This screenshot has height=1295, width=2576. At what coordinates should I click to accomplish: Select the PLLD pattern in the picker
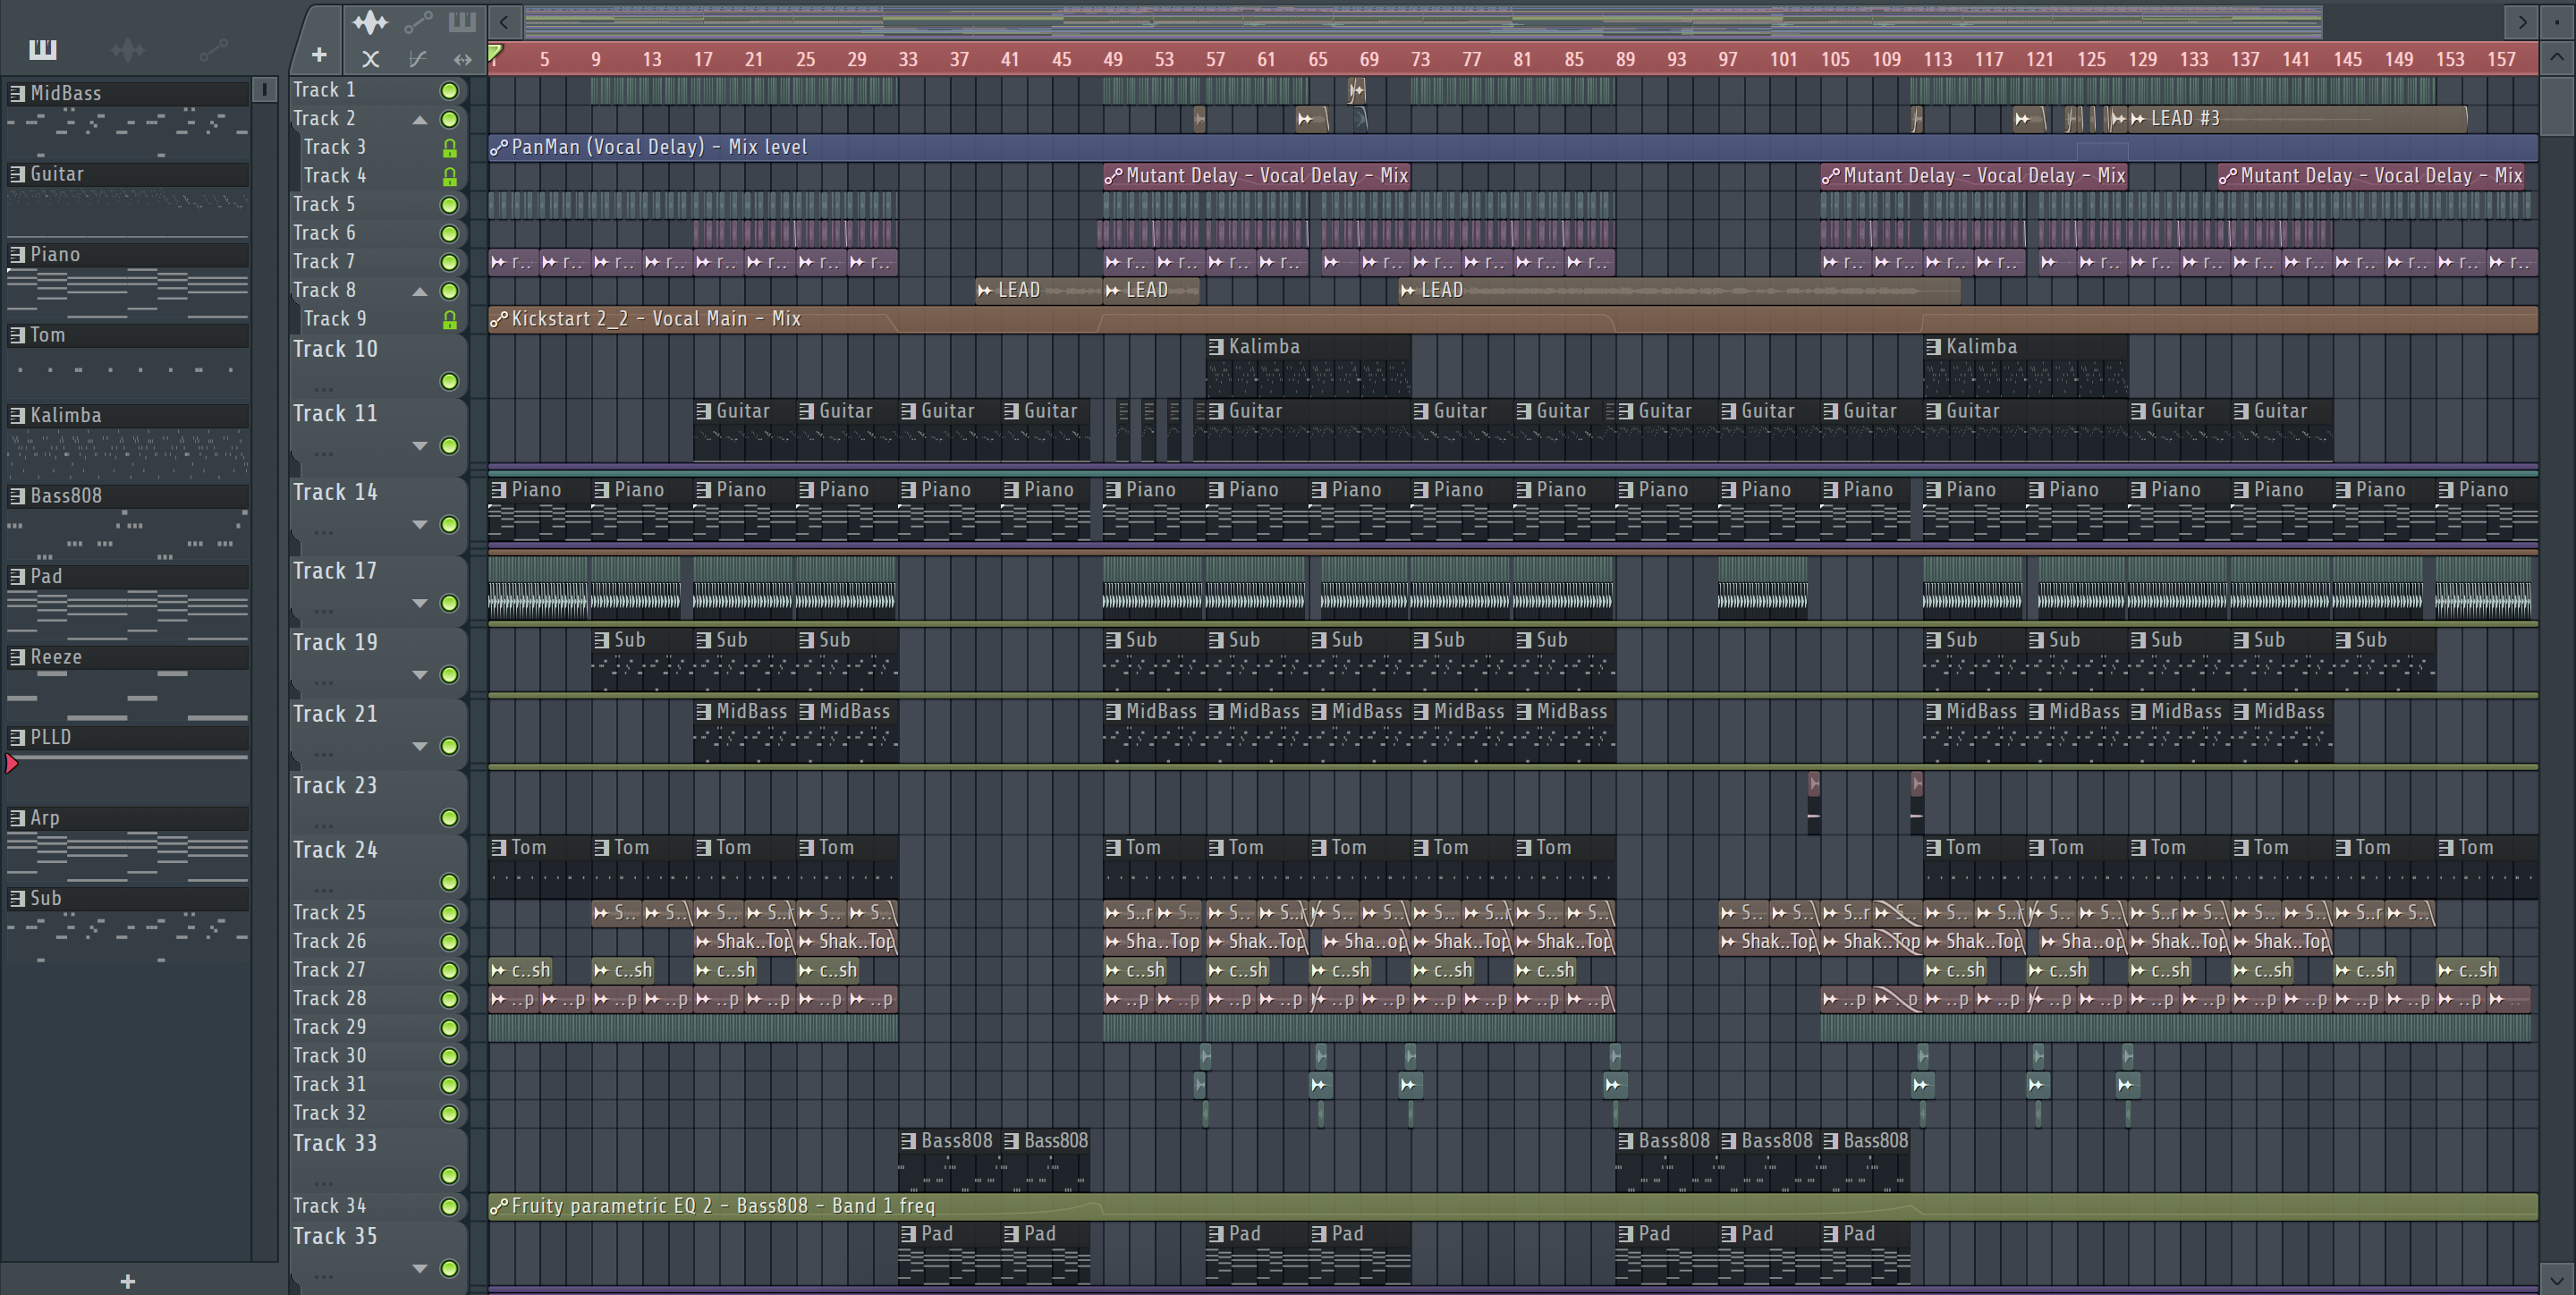click(x=50, y=737)
